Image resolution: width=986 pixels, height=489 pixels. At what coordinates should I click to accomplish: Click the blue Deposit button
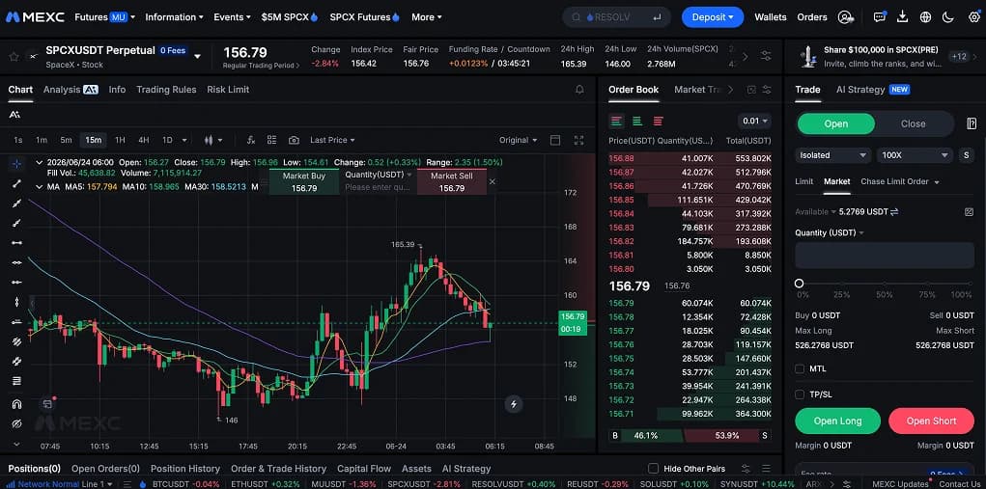pyautogui.click(x=713, y=17)
